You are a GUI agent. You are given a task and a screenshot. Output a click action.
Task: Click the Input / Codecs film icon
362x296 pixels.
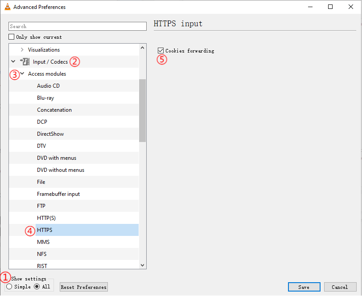25,61
